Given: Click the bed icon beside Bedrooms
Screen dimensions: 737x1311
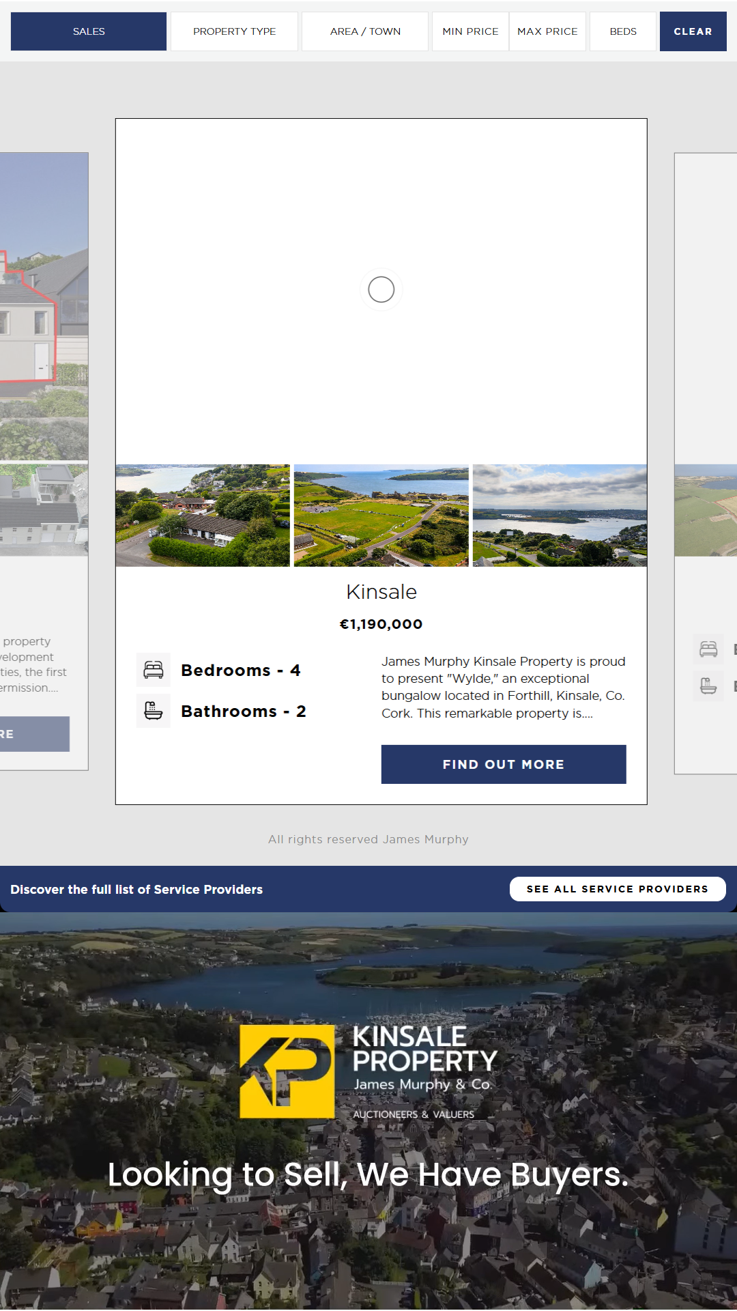Looking at the screenshot, I should click(154, 670).
